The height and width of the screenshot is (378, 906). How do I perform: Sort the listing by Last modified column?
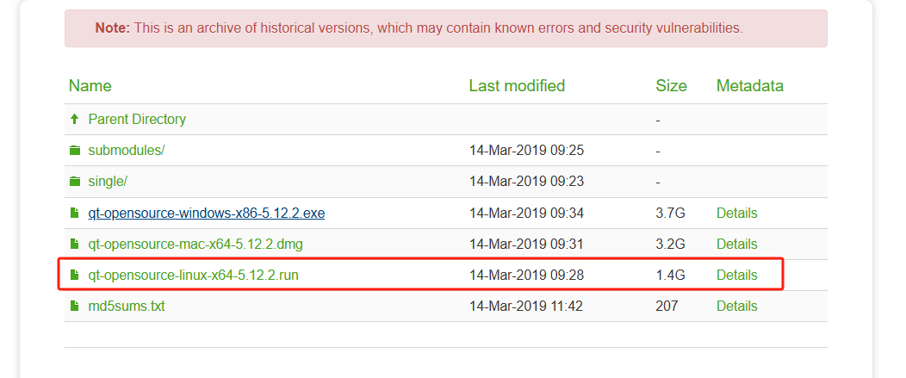tap(517, 86)
